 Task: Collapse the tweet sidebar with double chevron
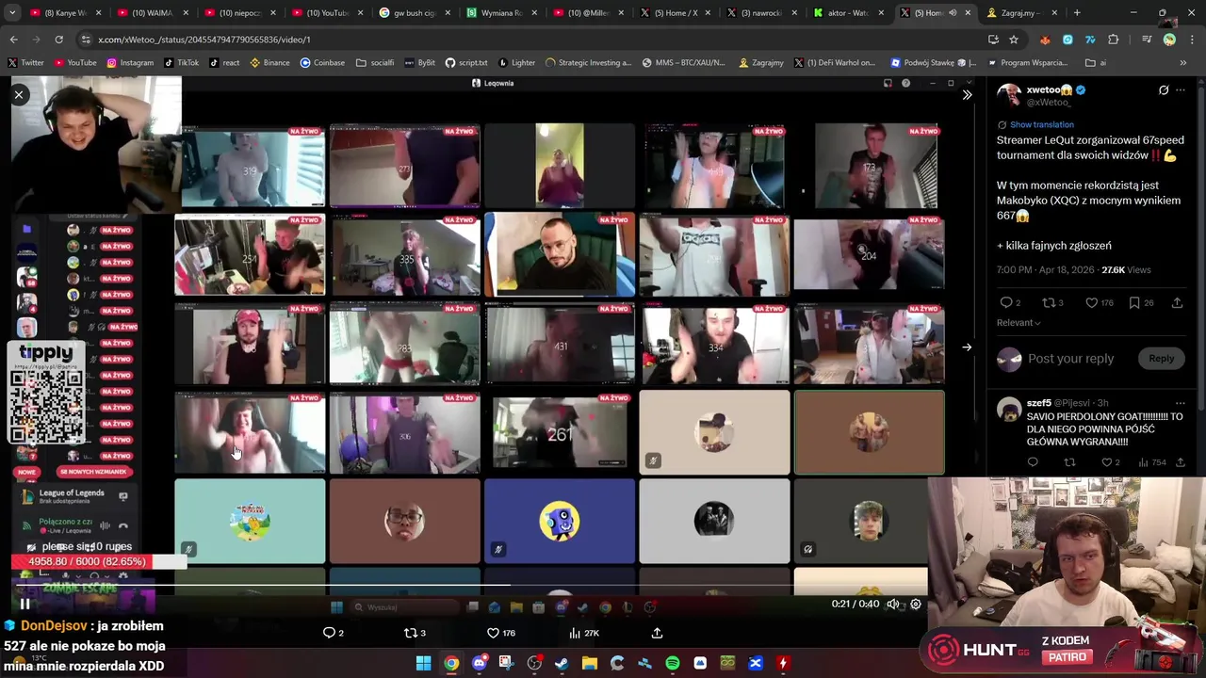pos(967,94)
